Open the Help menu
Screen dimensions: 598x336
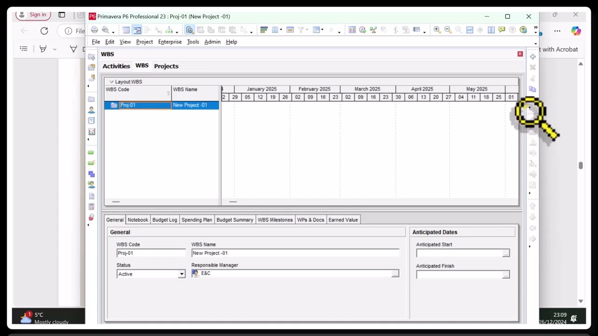(x=232, y=42)
